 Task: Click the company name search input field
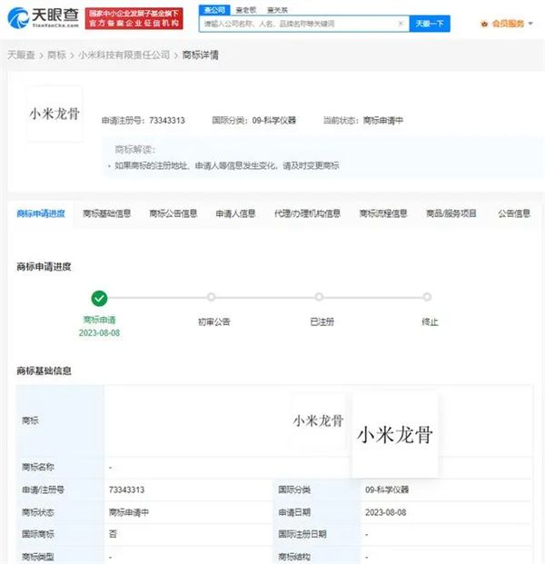click(x=302, y=24)
